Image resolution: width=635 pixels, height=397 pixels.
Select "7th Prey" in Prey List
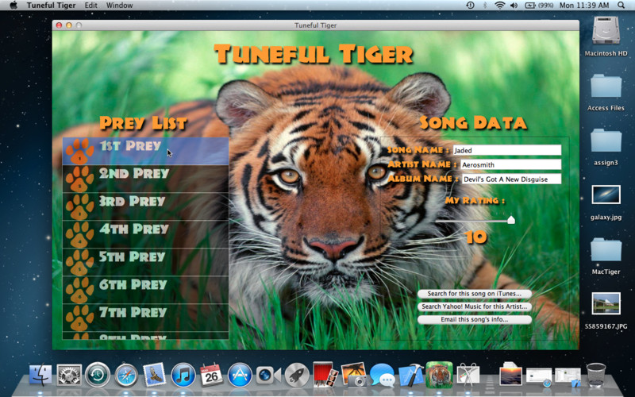coord(133,312)
